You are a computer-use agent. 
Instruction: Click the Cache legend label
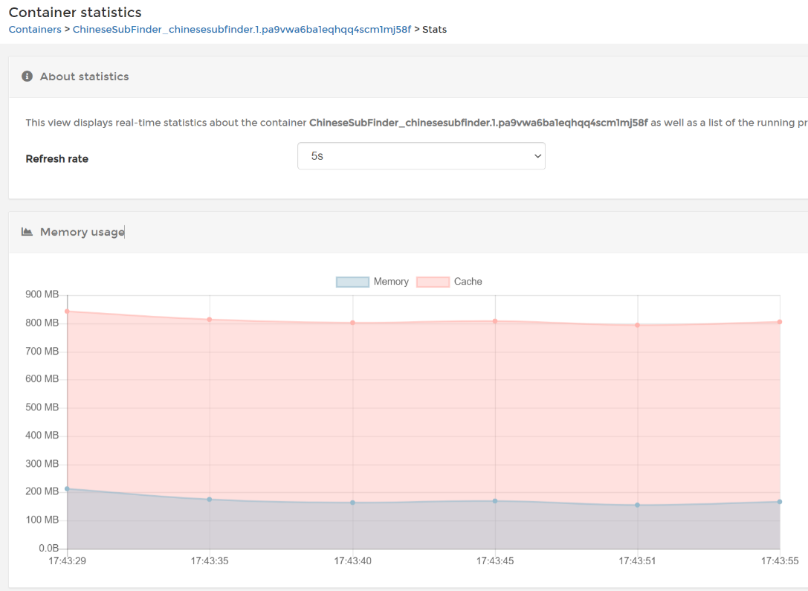pyautogui.click(x=468, y=281)
